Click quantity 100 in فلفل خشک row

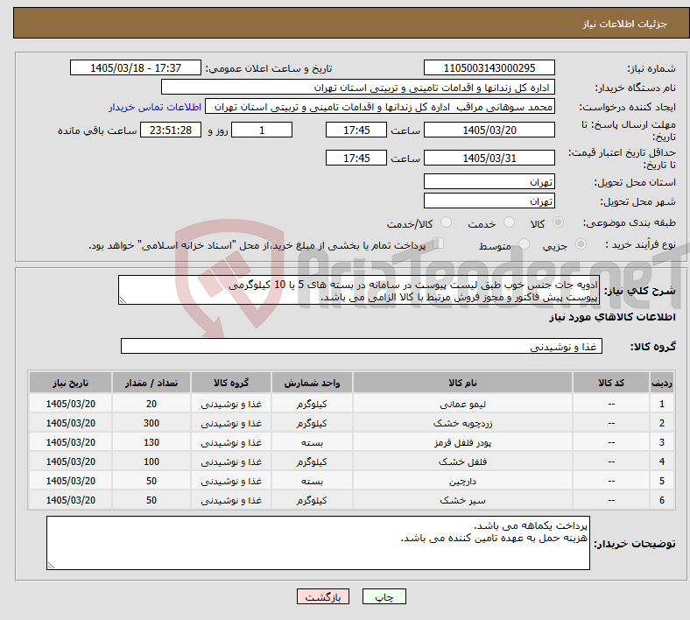tap(151, 462)
